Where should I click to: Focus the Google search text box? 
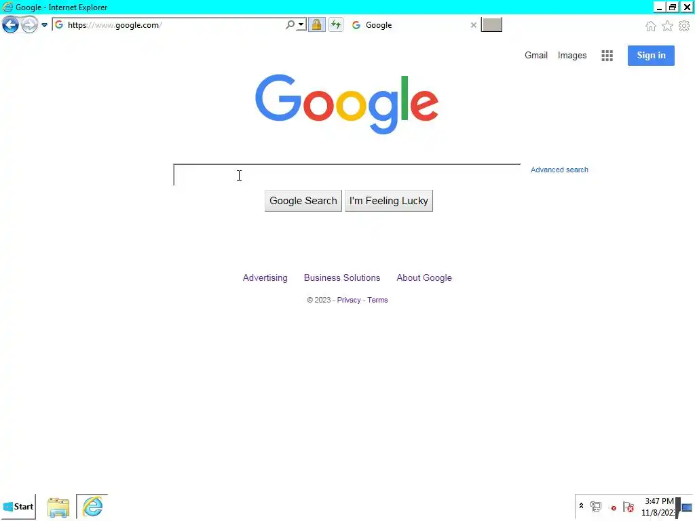[347, 174]
